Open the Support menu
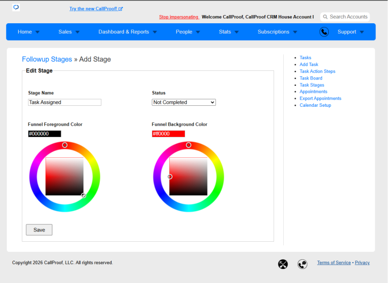The image size is (388, 283). coord(347,32)
